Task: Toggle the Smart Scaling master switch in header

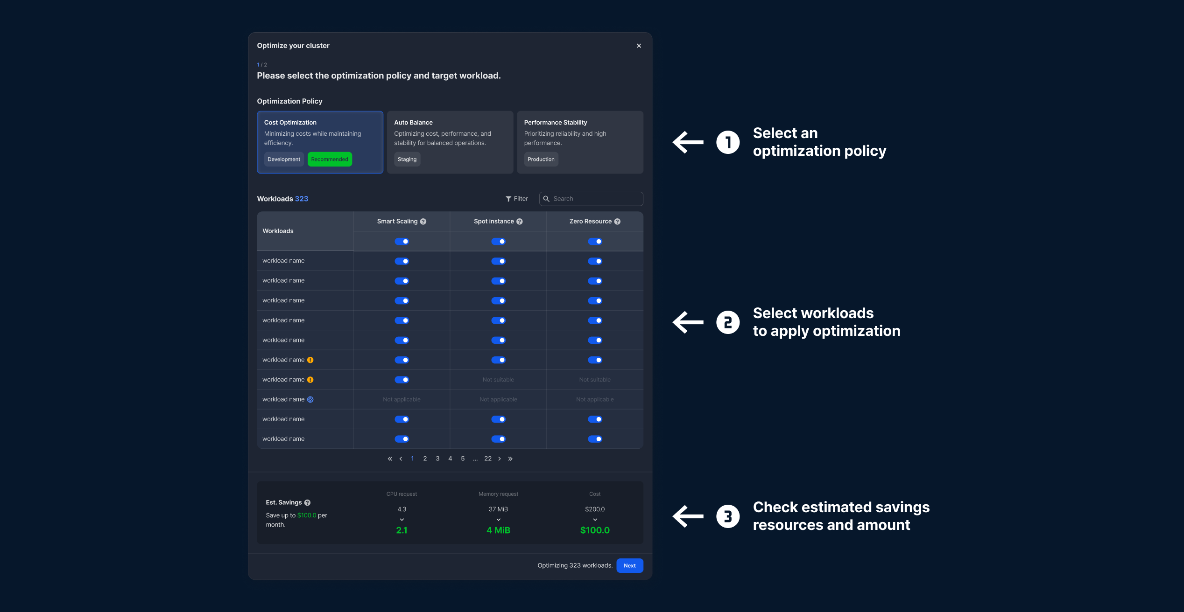Action: coord(402,241)
